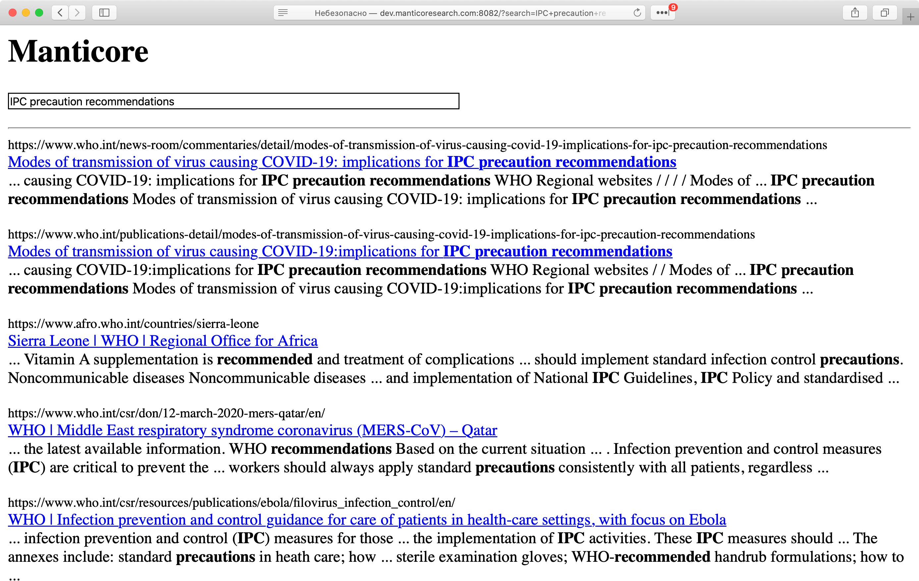Open a new tab with plus
Screen dimensions: 919x581
pyautogui.click(x=911, y=17)
